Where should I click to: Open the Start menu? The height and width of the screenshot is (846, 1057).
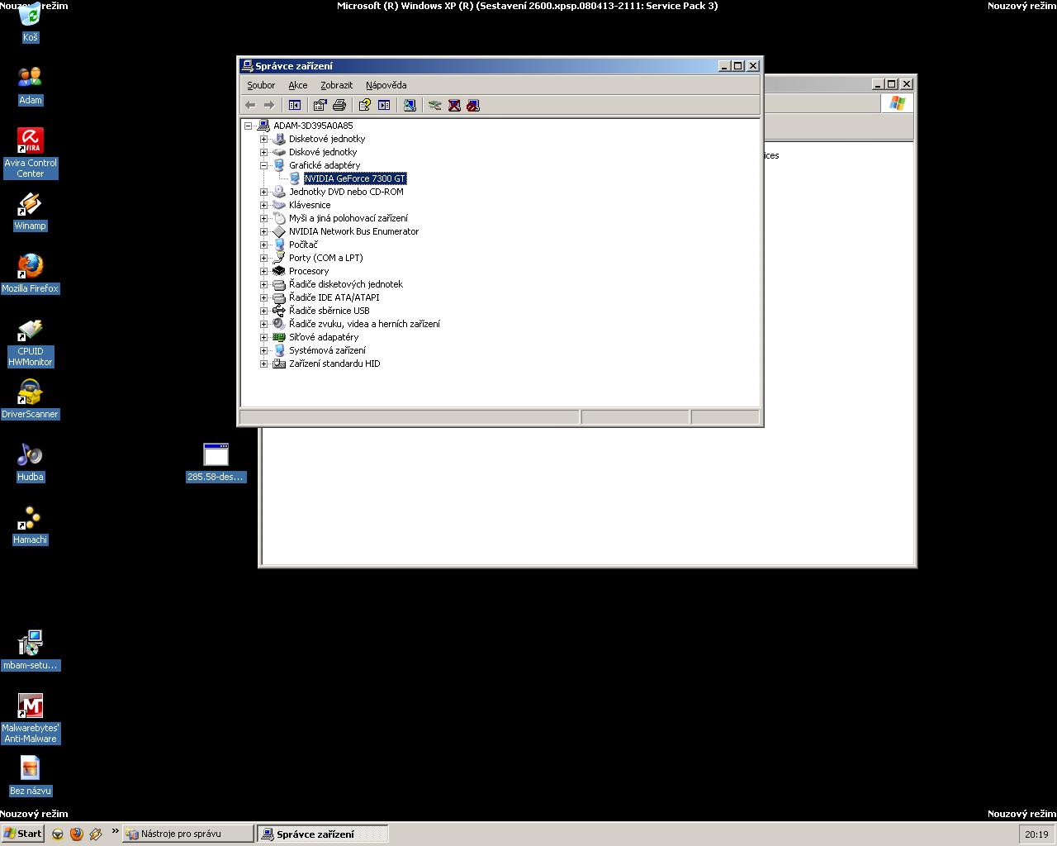pos(23,834)
